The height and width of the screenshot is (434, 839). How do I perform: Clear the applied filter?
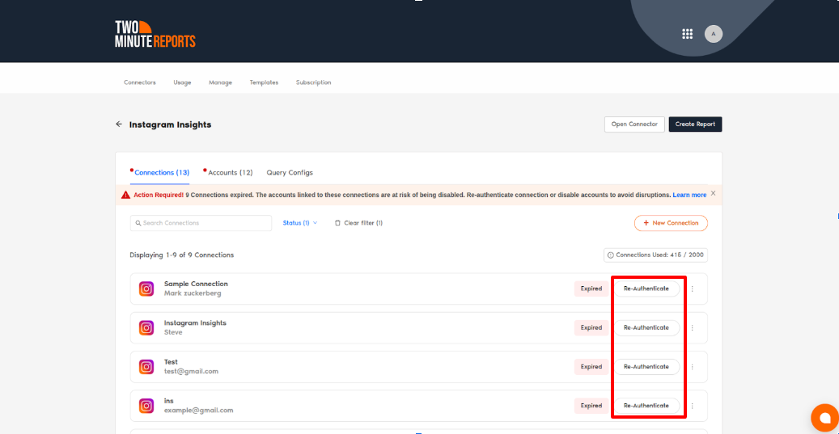click(358, 223)
